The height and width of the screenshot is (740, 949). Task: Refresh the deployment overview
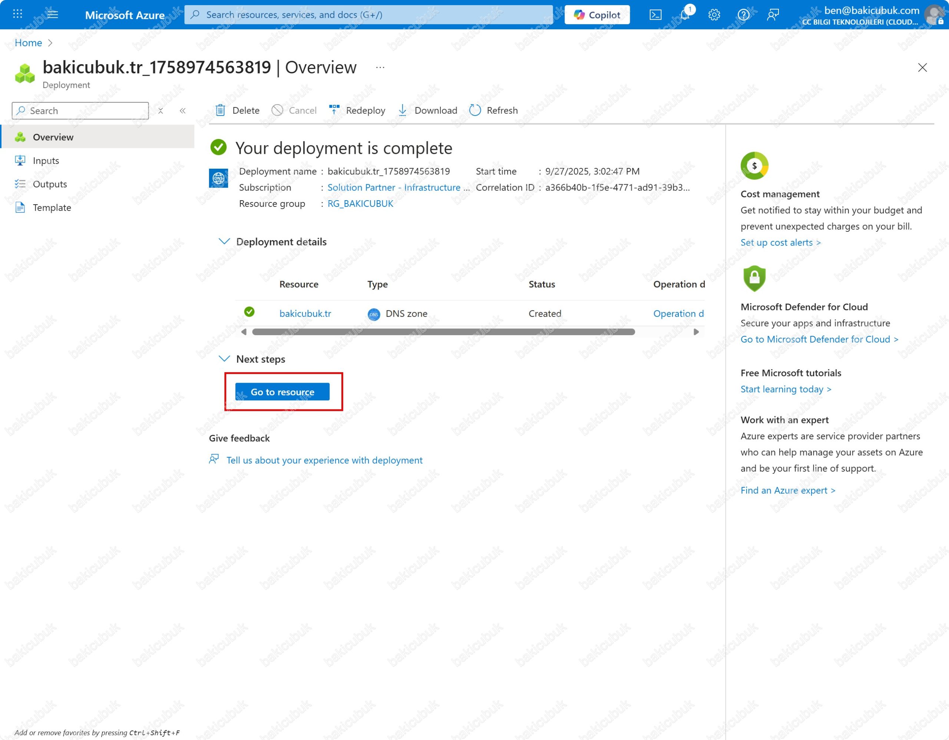(494, 110)
